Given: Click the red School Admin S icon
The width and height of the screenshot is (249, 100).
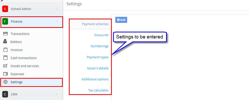Looking at the screenshot, I should tap(5, 9).
